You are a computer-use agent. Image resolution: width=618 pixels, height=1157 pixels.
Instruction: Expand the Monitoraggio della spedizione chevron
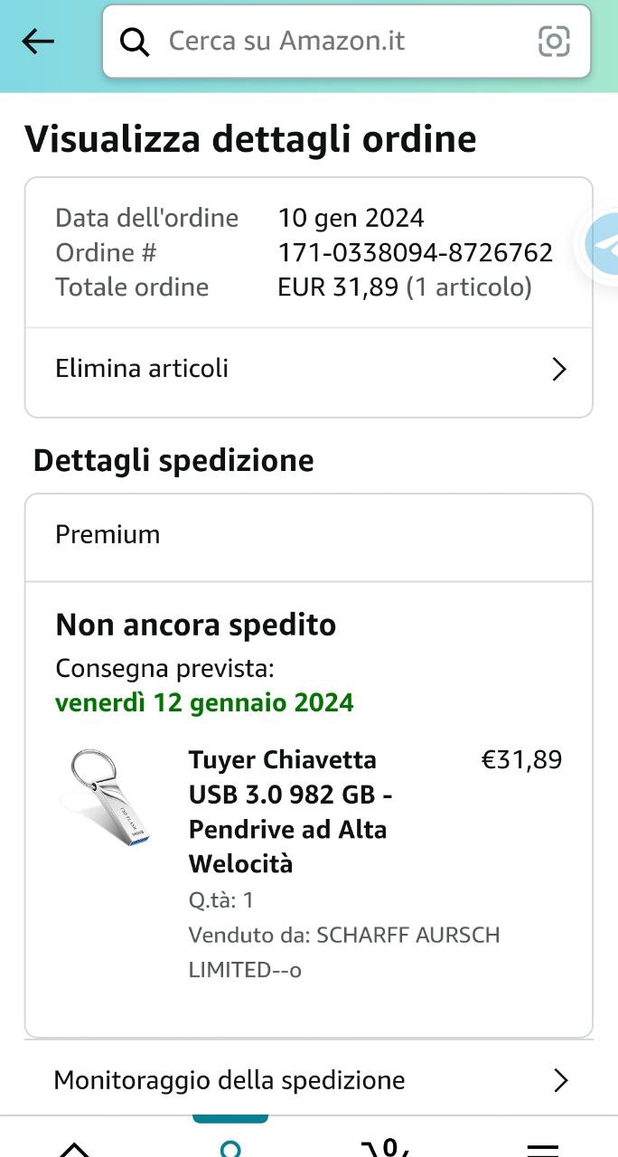(x=560, y=1080)
